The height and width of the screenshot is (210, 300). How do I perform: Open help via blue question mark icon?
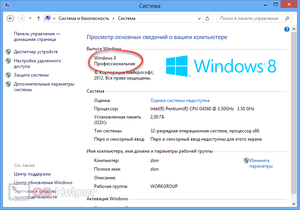[x=287, y=29]
